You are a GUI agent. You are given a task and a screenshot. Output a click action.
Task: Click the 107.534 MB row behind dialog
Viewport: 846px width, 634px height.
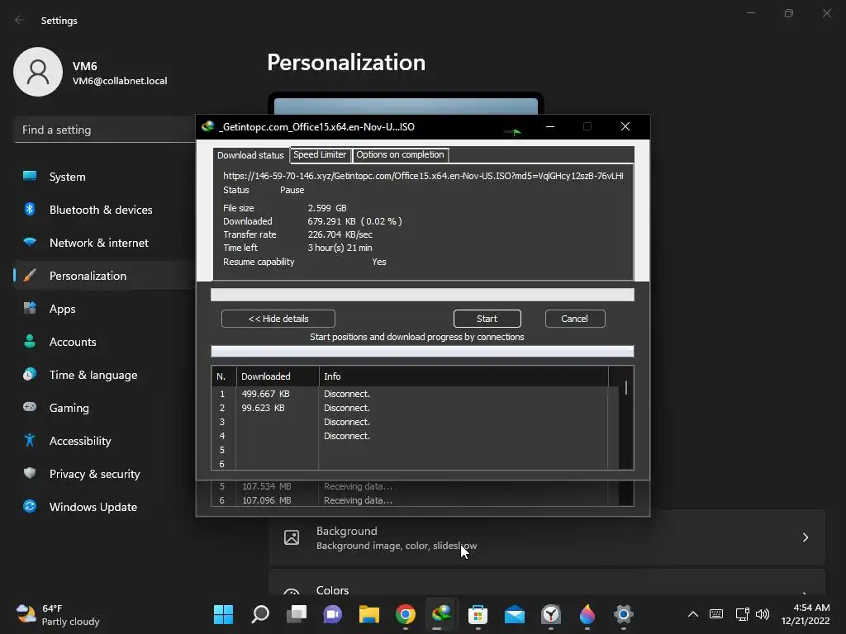click(415, 486)
